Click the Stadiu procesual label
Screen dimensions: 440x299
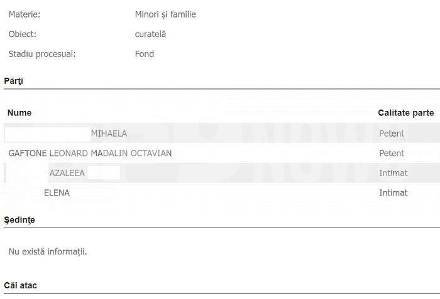tap(42, 54)
